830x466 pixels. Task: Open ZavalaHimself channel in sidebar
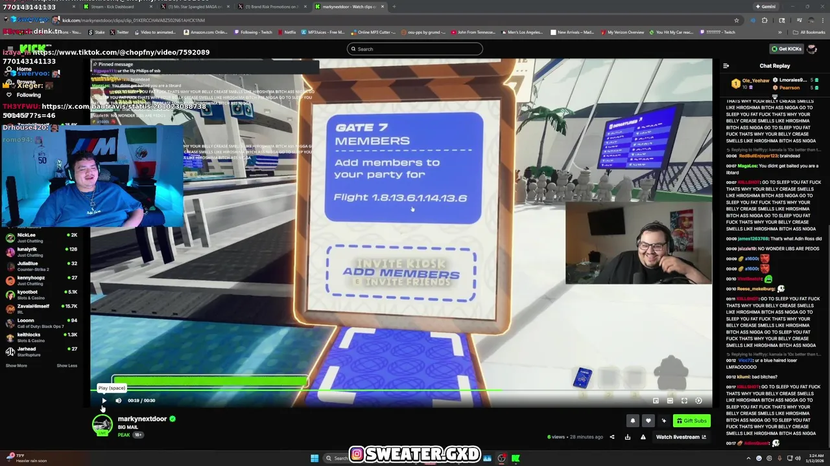click(41, 309)
